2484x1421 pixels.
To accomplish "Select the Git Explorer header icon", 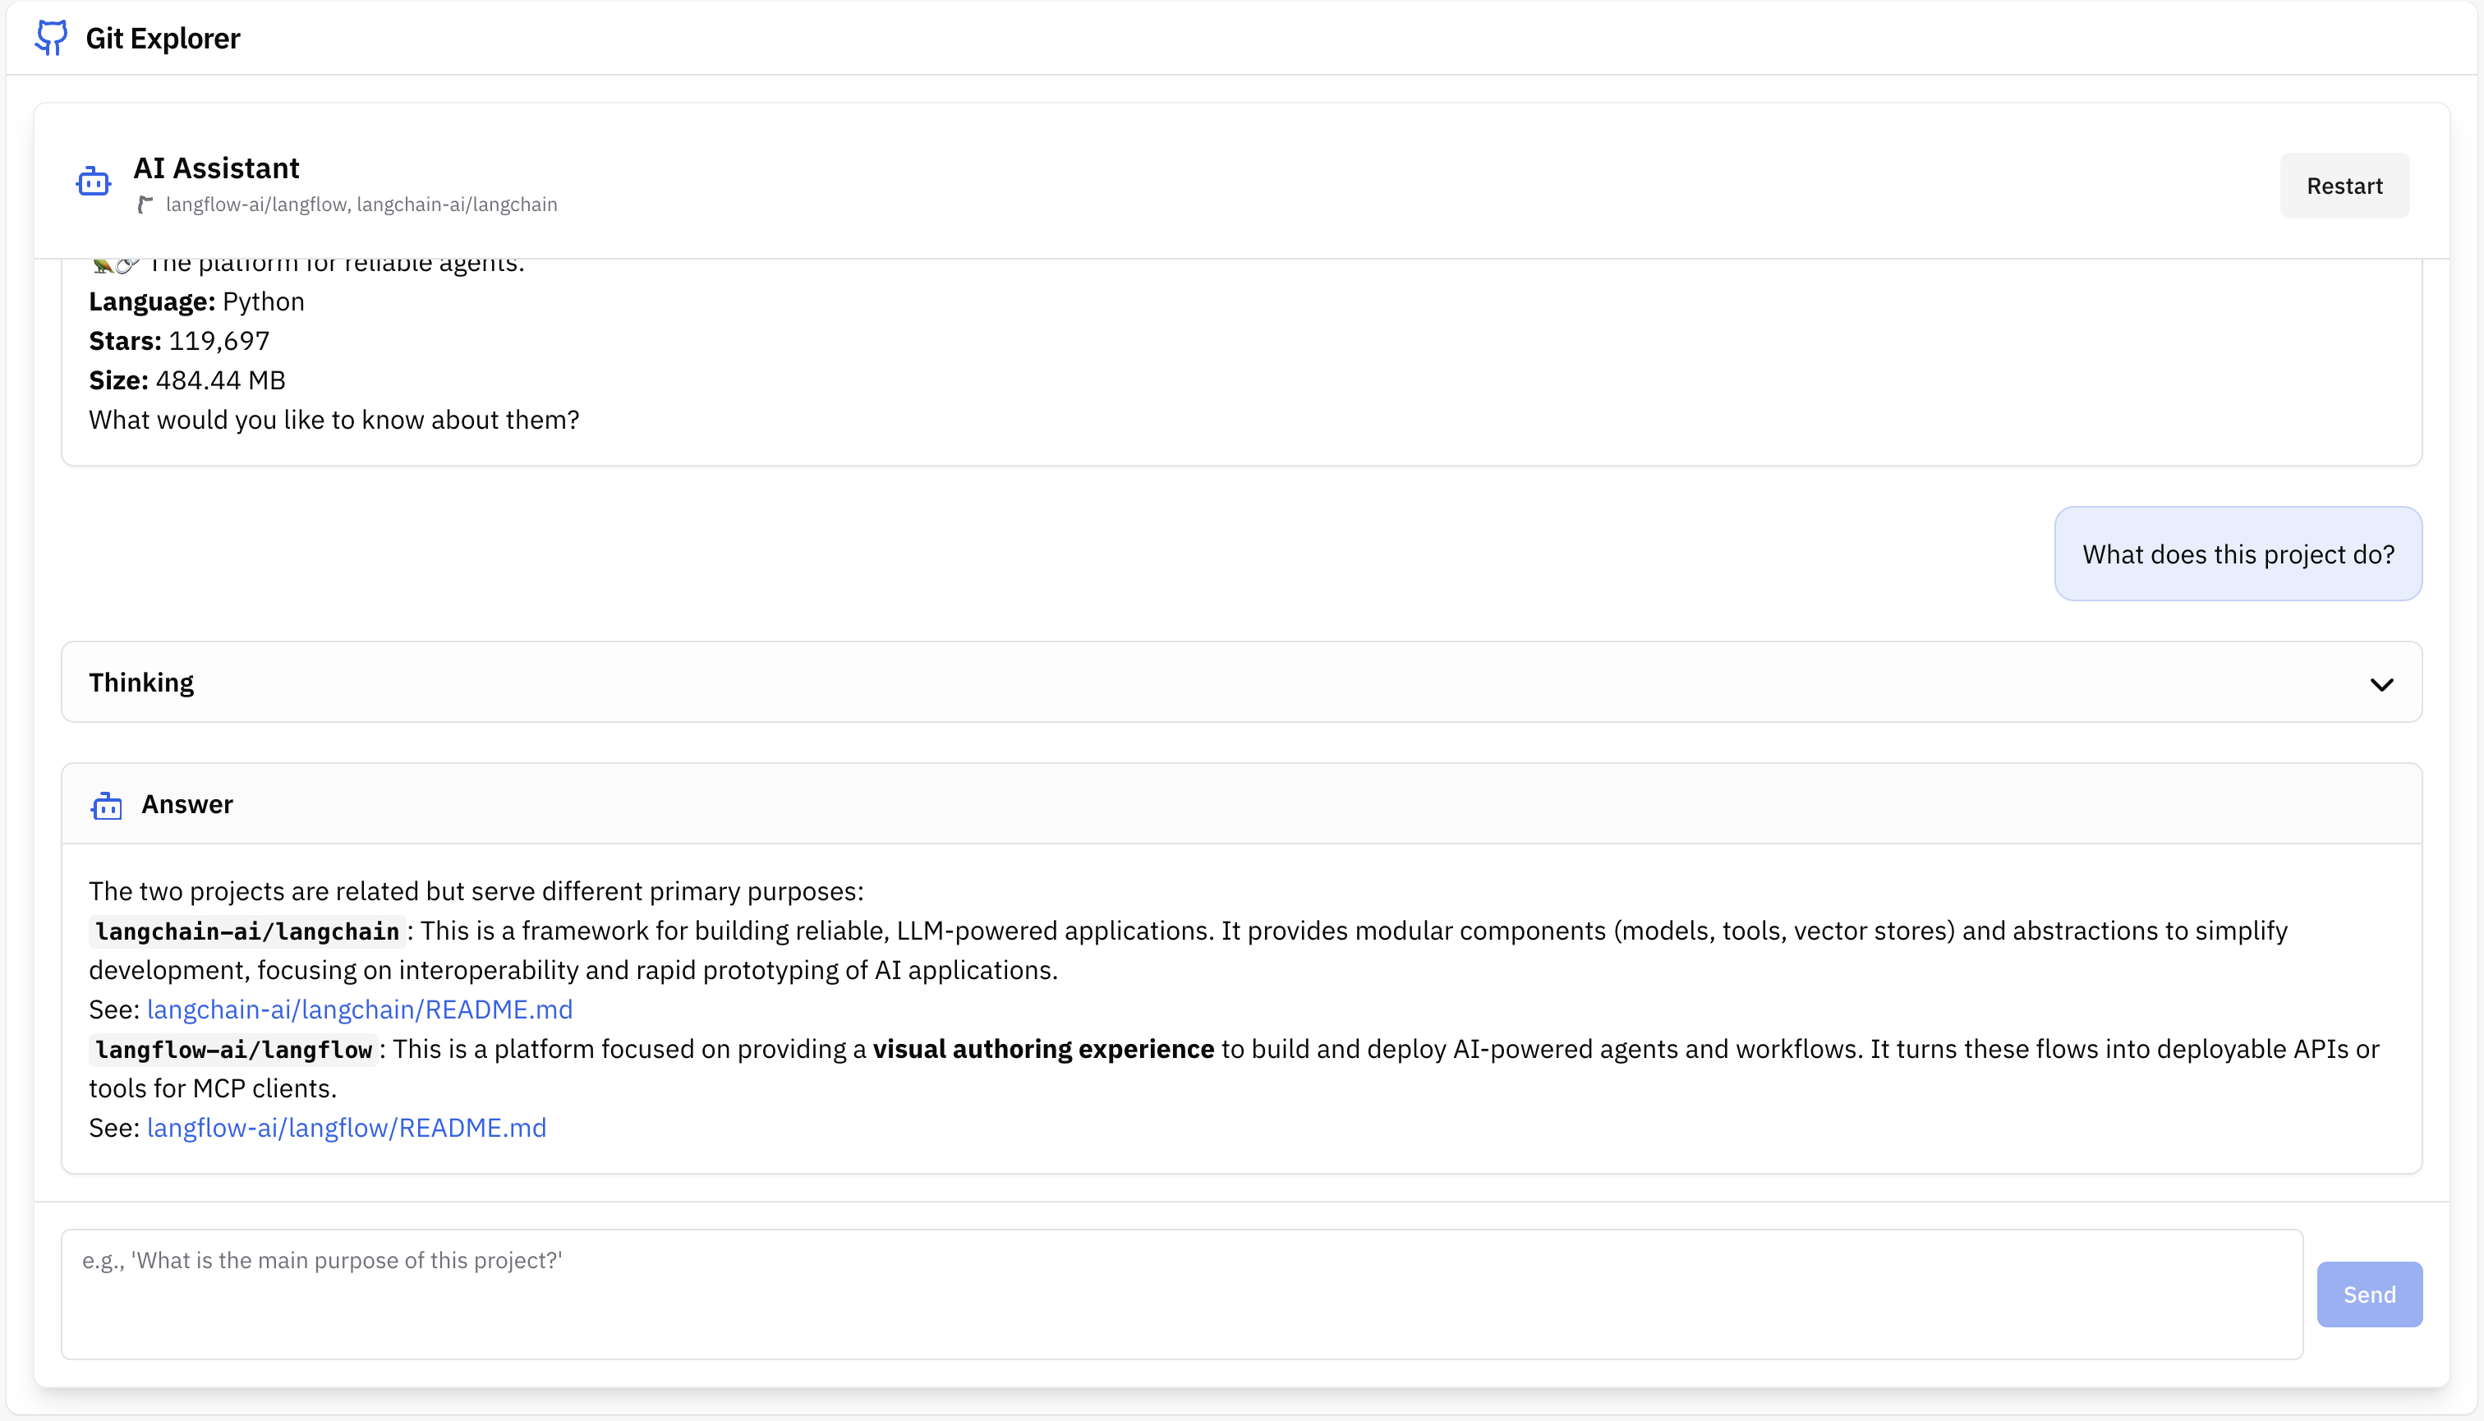I will (x=50, y=38).
